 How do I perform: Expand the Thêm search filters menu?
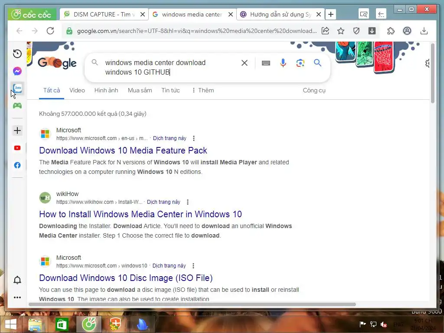pyautogui.click(x=203, y=90)
